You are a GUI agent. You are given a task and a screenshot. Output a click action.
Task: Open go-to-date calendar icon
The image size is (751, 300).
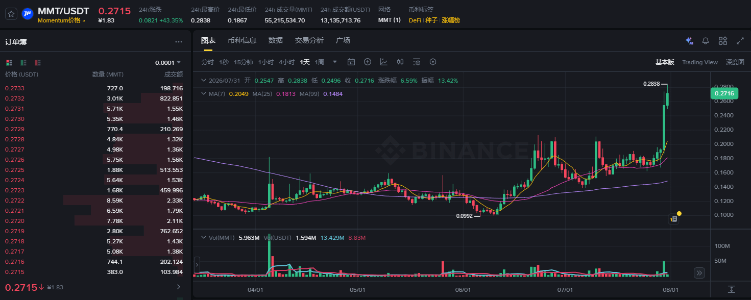pos(351,62)
